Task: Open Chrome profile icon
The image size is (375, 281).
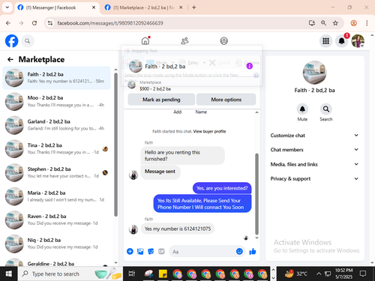Action: point(353,23)
